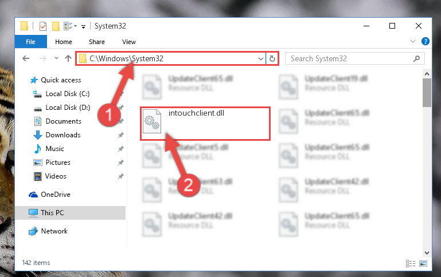
Task: Open Local Disk (C:) in sidebar
Action: tap(68, 94)
